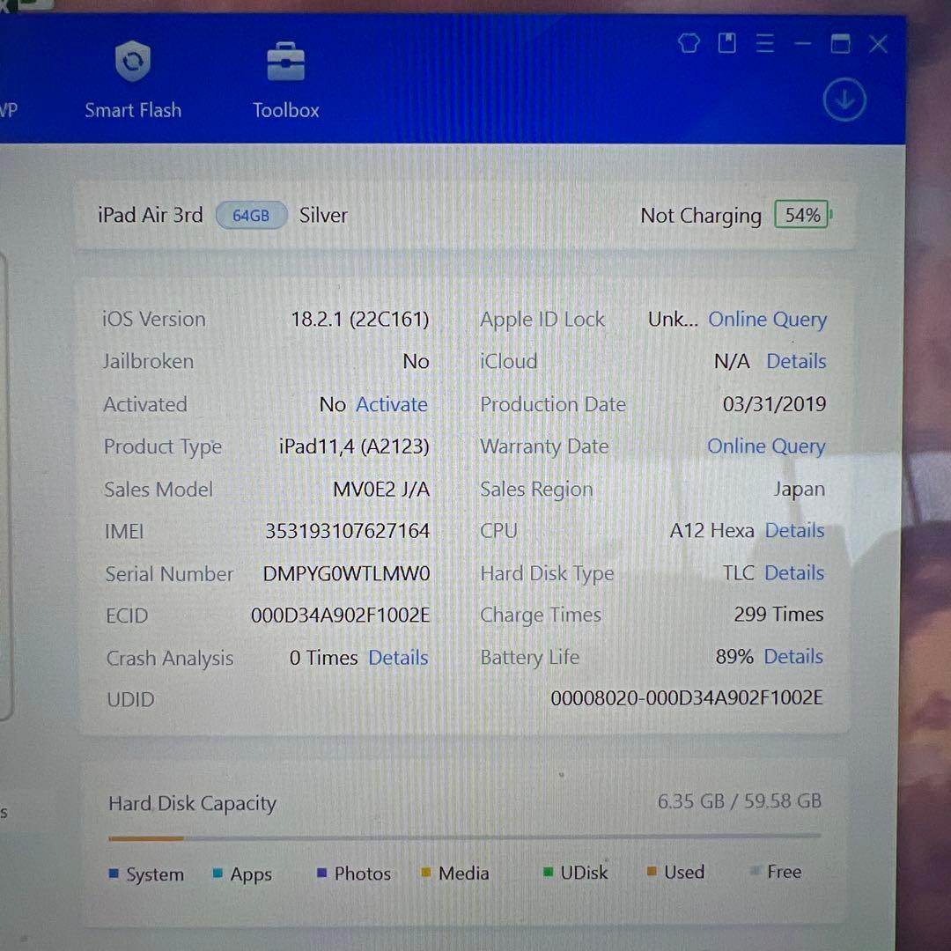The height and width of the screenshot is (951, 951).
Task: Click the Hard Disk Capacity usage bar
Action: [x=464, y=837]
